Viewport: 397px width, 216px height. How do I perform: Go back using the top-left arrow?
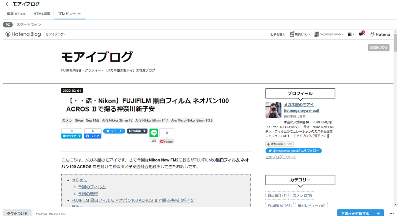tap(7, 4)
